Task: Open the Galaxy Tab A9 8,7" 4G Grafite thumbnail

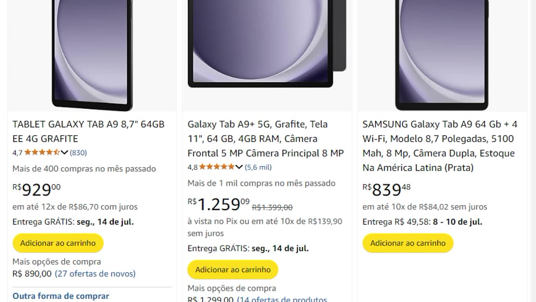Action: [92, 55]
